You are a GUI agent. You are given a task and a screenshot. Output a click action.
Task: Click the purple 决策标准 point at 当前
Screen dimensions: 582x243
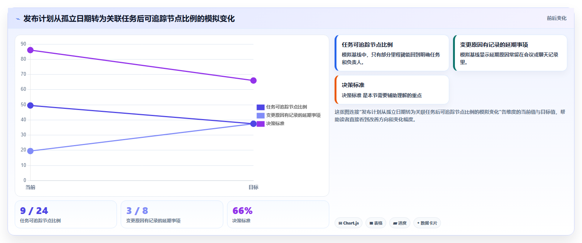[31, 50]
